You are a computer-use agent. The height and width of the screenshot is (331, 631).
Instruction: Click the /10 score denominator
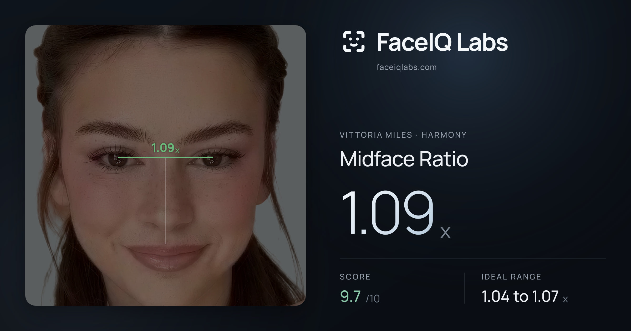[x=373, y=299]
